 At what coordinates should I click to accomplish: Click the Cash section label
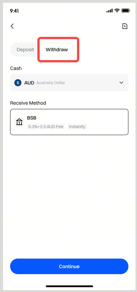point(16,68)
